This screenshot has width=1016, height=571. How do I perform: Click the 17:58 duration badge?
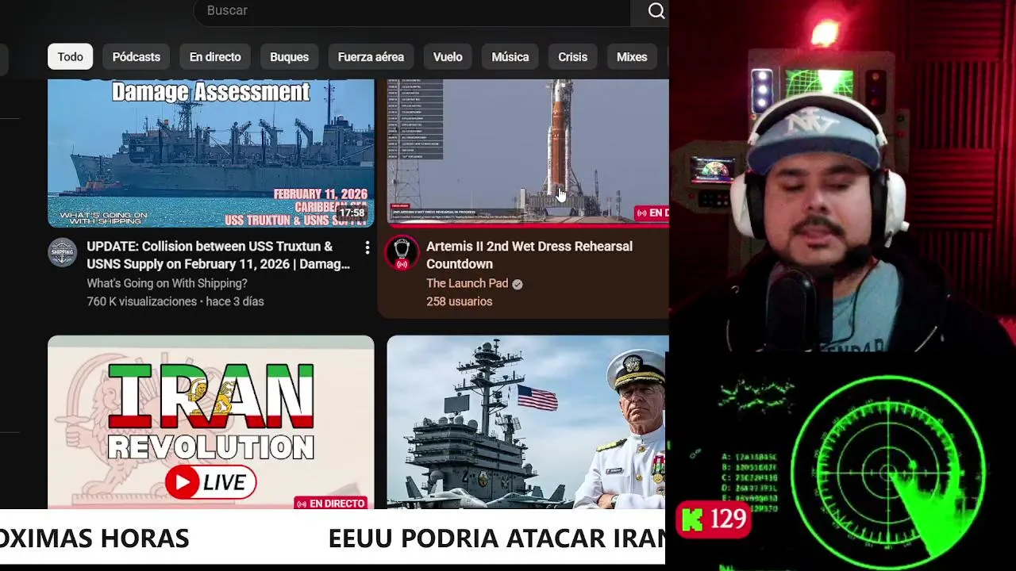[x=352, y=213]
